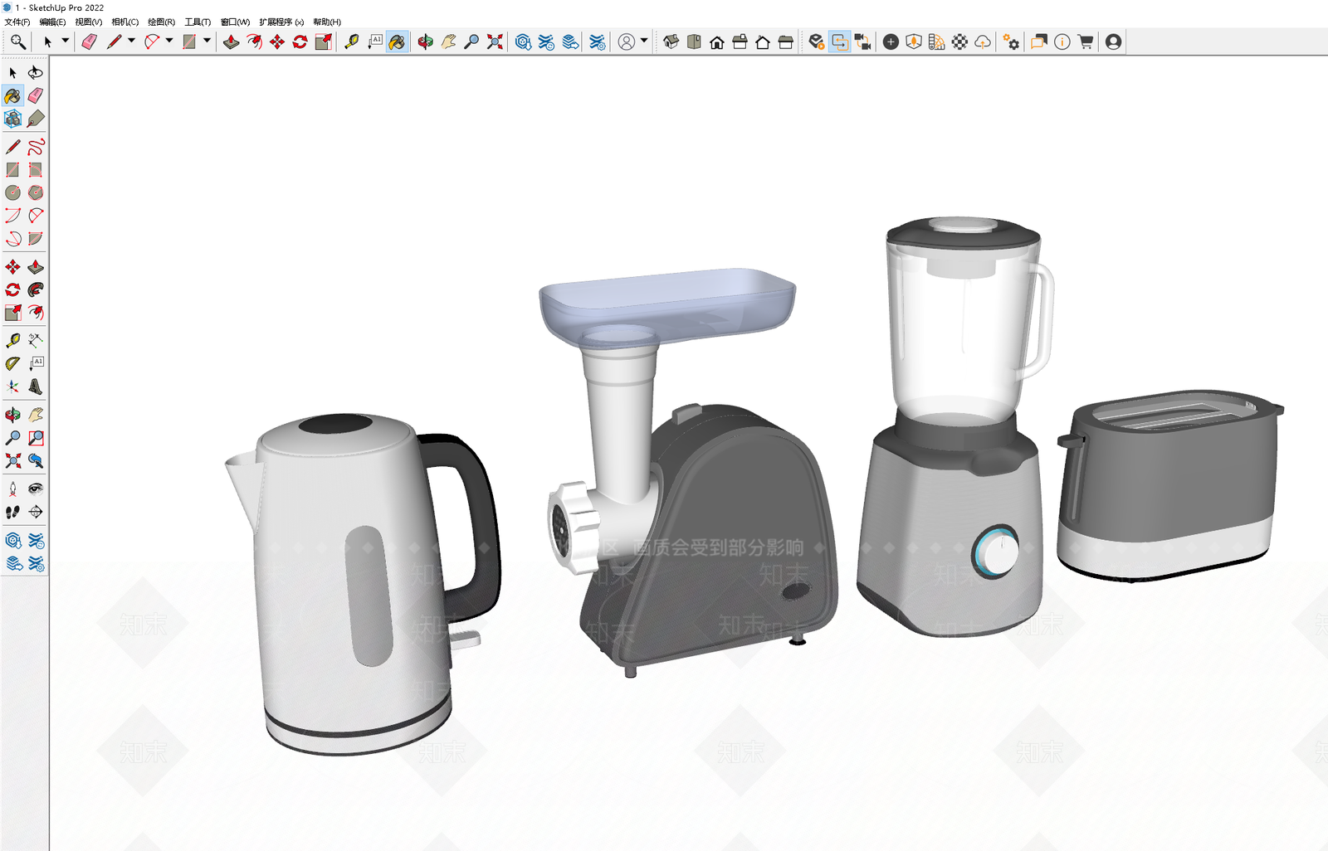This screenshot has width=1328, height=851.
Task: Select the Protractor tool
Action: [x=12, y=363]
